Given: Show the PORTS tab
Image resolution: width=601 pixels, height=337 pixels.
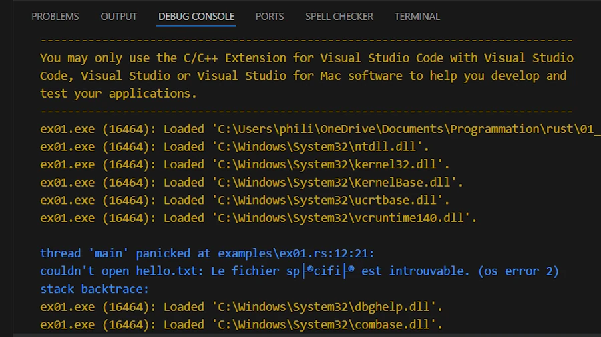Looking at the screenshot, I should point(269,16).
